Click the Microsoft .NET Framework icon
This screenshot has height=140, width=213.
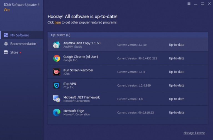point(56,99)
